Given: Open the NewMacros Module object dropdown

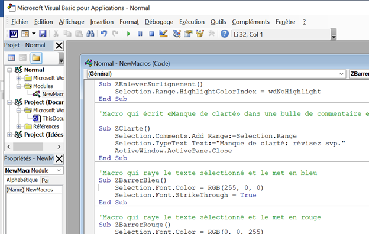Looking at the screenshot, I should point(59,170).
